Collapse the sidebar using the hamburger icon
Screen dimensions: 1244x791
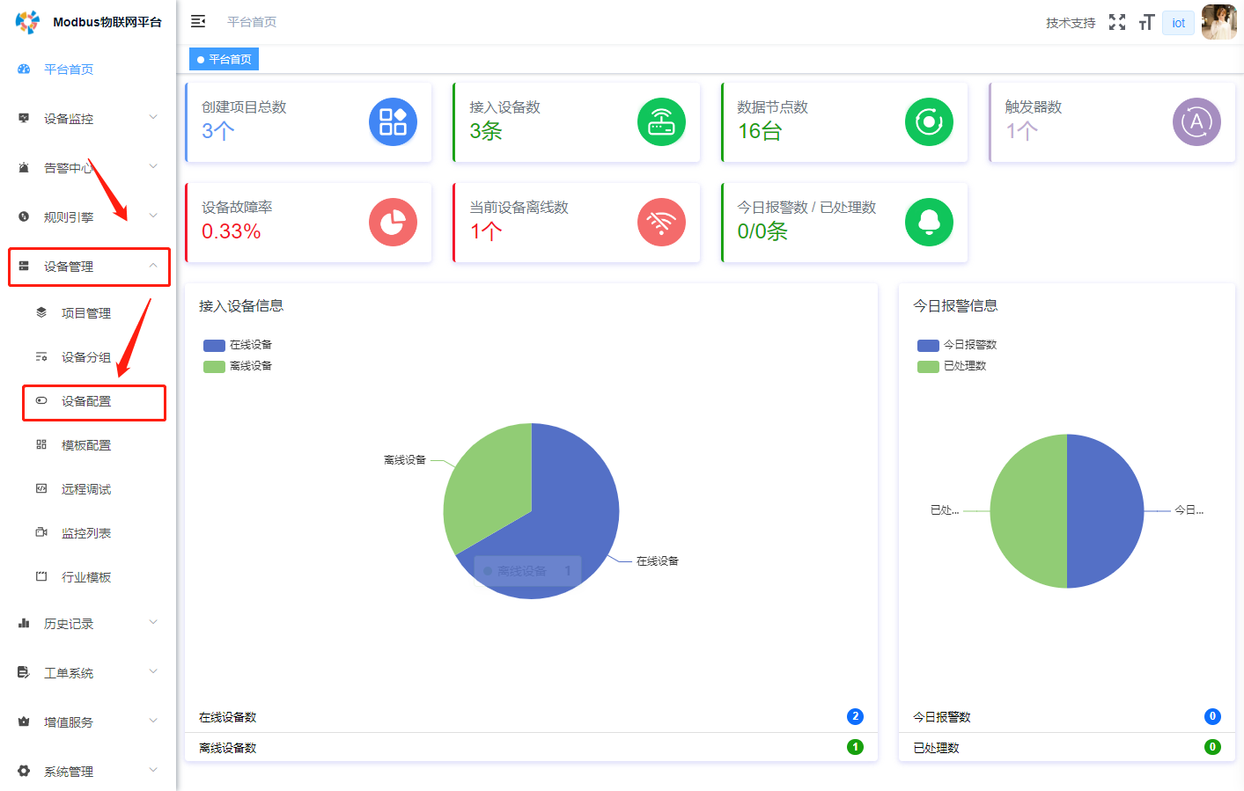coord(198,20)
